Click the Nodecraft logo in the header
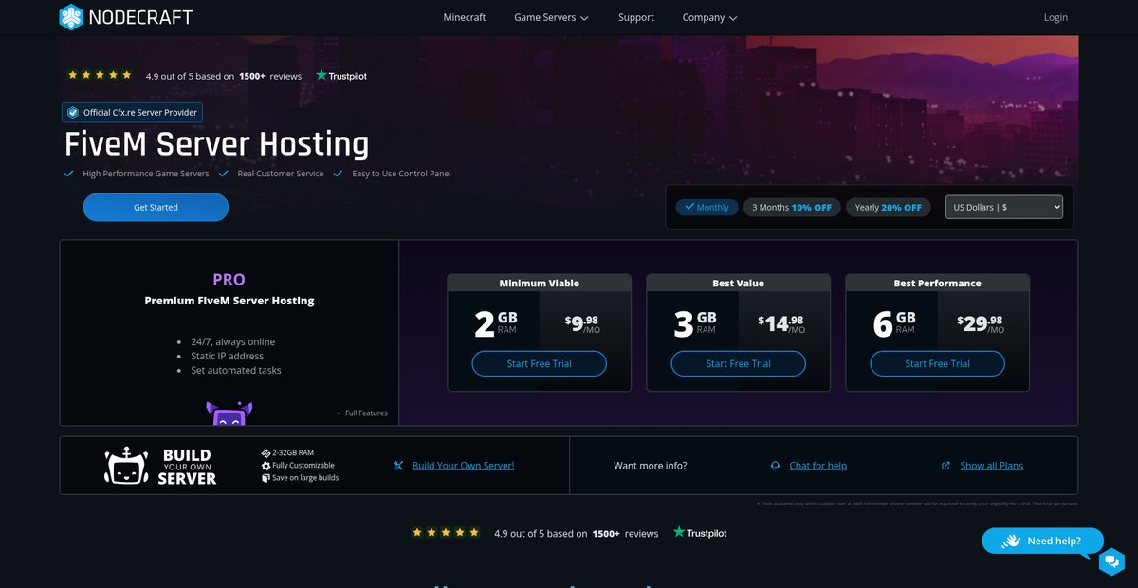The width and height of the screenshot is (1138, 588). pyautogui.click(x=125, y=17)
